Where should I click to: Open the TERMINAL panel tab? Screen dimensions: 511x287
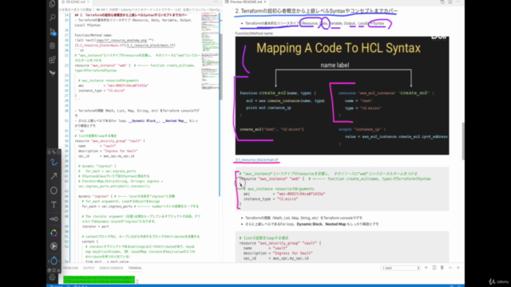tap(135, 268)
